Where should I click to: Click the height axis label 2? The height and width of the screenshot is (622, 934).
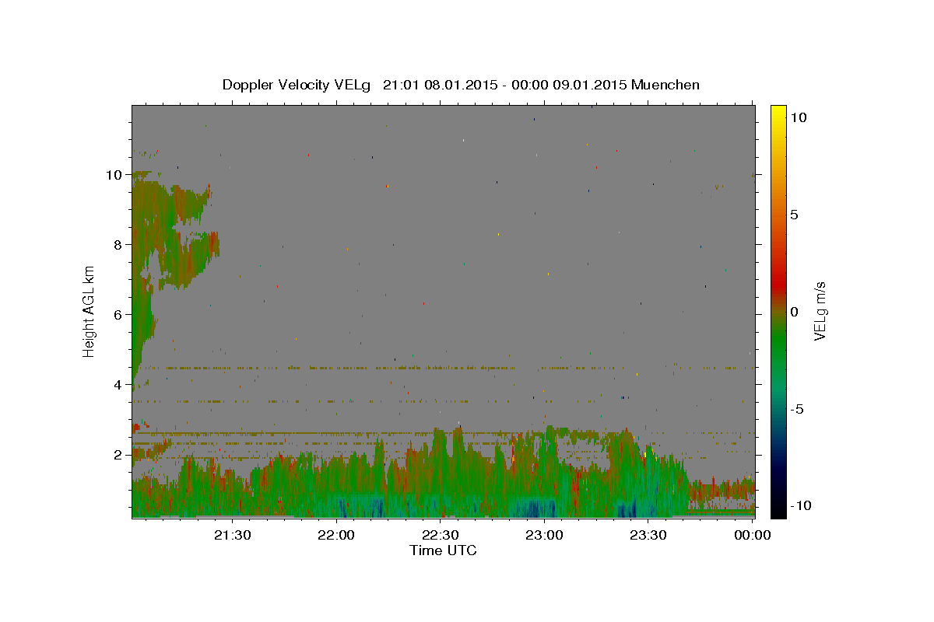118,455
